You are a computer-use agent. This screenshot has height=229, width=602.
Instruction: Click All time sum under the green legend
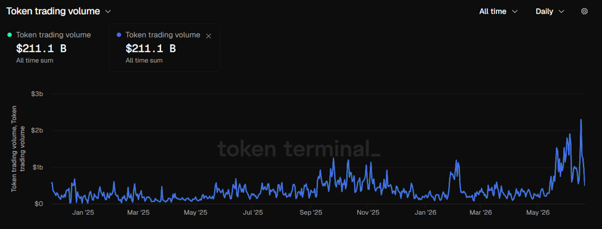tap(35, 60)
